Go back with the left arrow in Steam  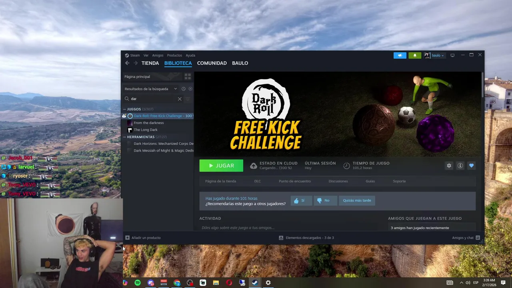pyautogui.click(x=127, y=63)
